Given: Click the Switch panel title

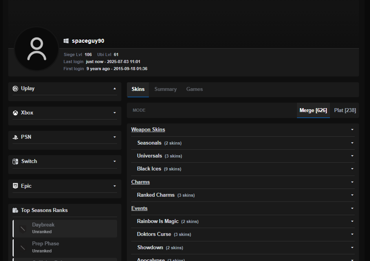Looking at the screenshot, I should tap(29, 161).
